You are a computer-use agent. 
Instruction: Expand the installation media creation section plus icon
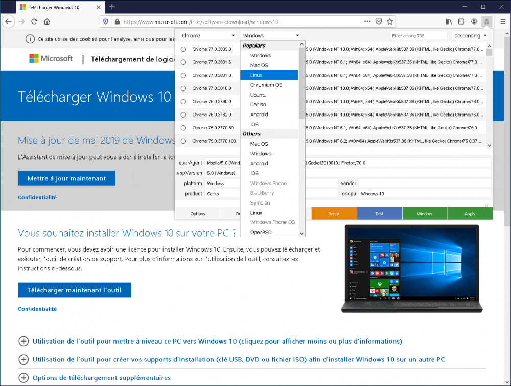point(24,359)
